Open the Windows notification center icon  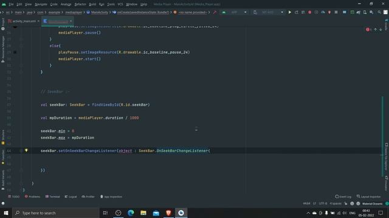click(381, 213)
